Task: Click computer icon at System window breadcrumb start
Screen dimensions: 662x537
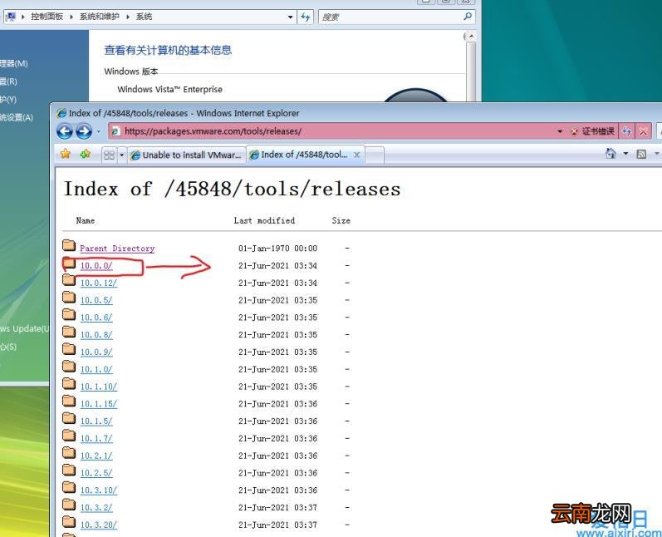Action: [x=11, y=17]
